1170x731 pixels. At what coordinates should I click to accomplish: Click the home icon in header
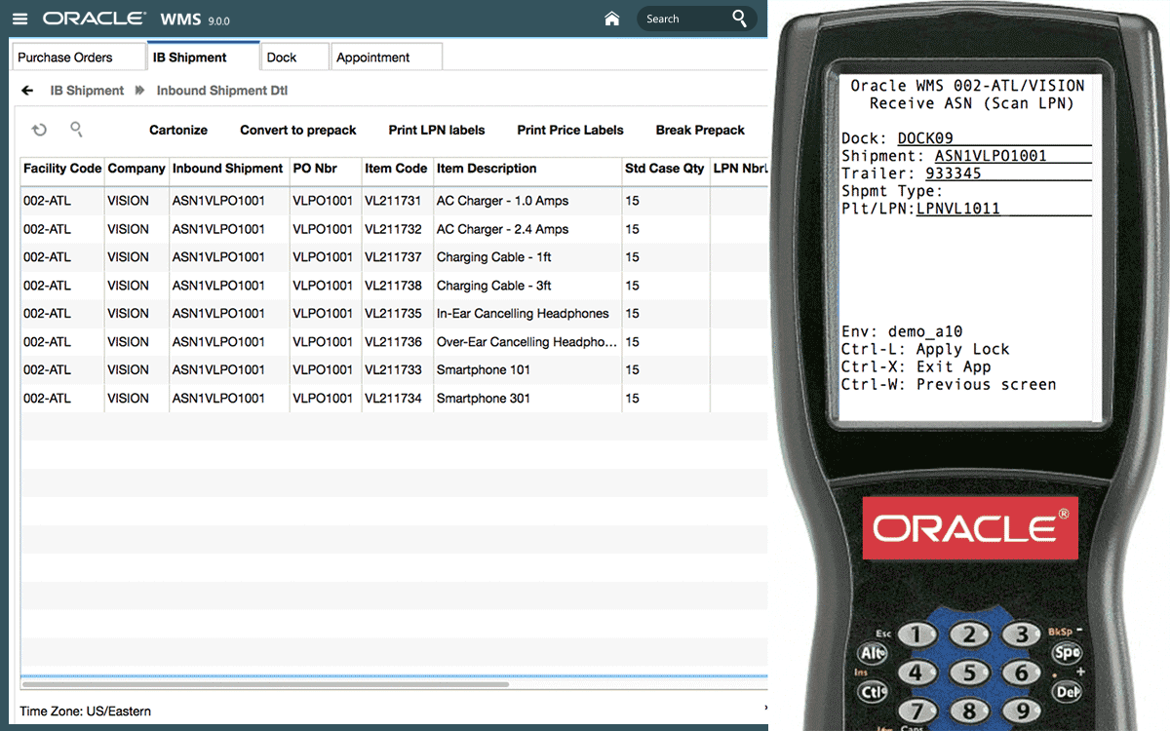pyautogui.click(x=612, y=19)
